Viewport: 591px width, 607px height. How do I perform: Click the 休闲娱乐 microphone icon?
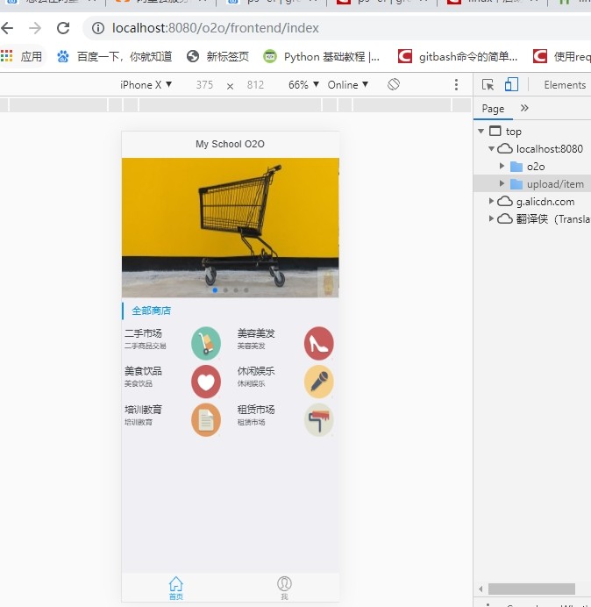[x=318, y=382]
